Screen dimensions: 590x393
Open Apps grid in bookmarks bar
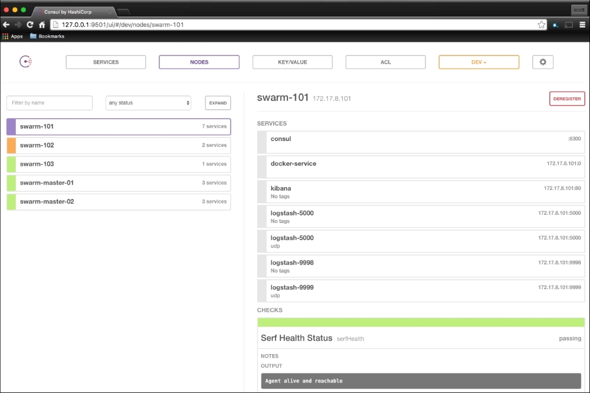[12, 37]
